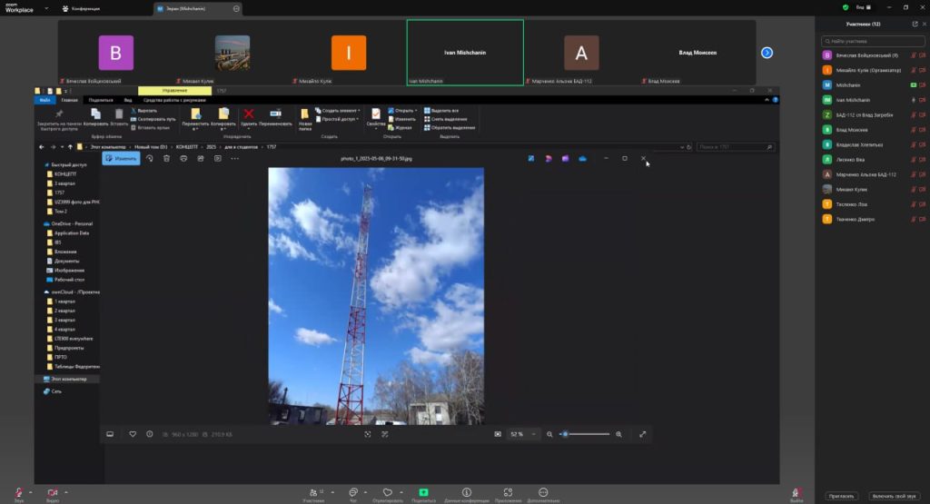The width and height of the screenshot is (930, 504).
Task: Click the blue Изменить button in photo viewer
Action: pos(121,158)
